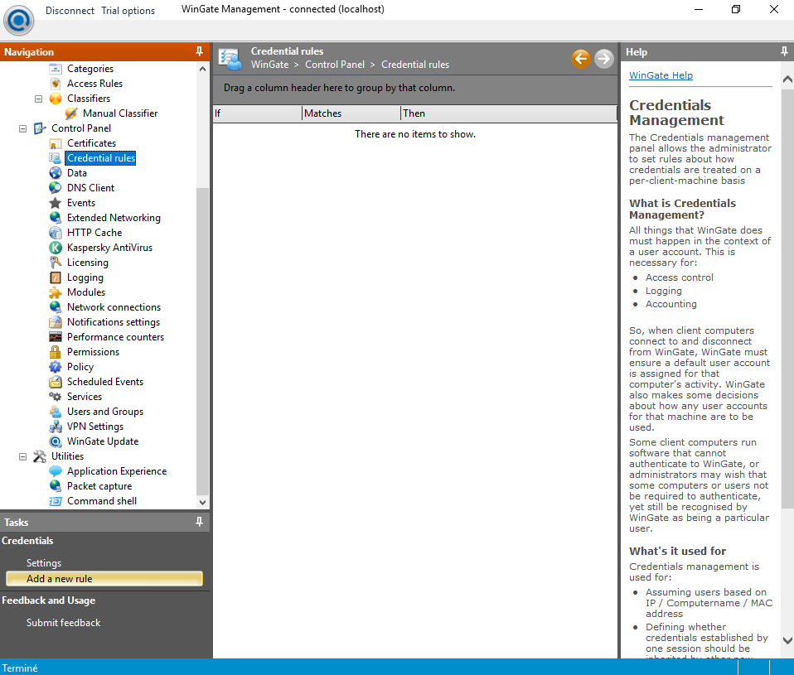794x675 pixels.
Task: Click the Disconnect menu item
Action: (x=70, y=11)
